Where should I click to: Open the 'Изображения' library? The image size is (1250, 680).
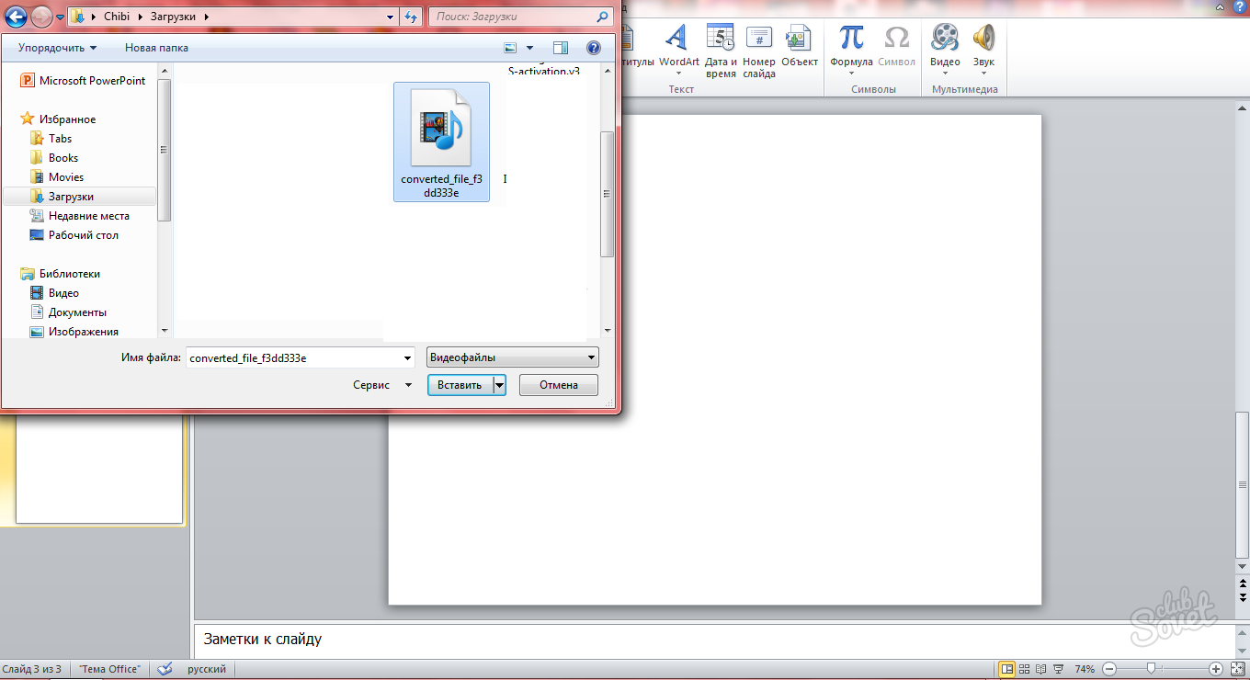[x=74, y=332]
